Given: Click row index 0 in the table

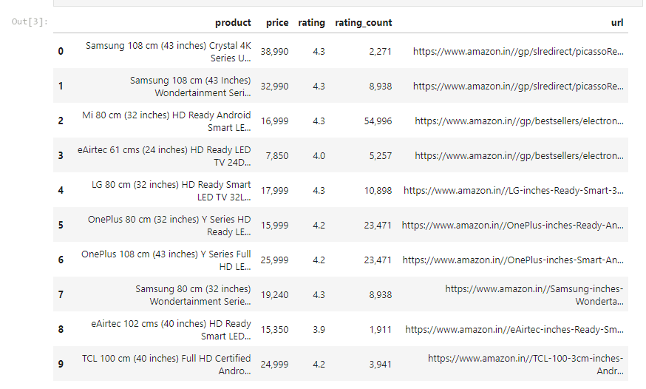Looking at the screenshot, I should [x=61, y=51].
